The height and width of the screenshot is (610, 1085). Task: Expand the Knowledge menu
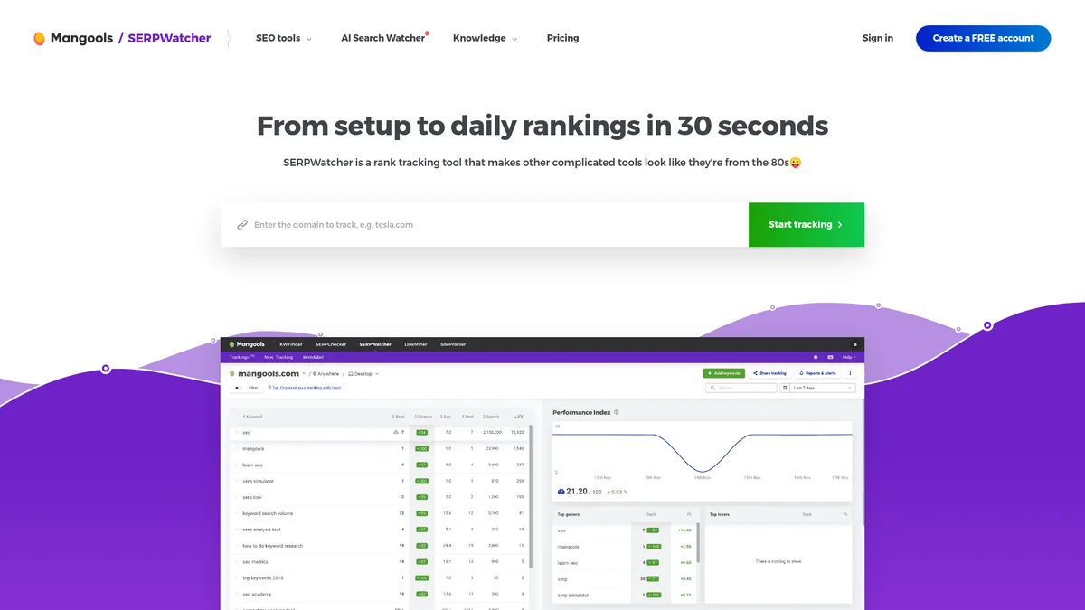pos(486,38)
